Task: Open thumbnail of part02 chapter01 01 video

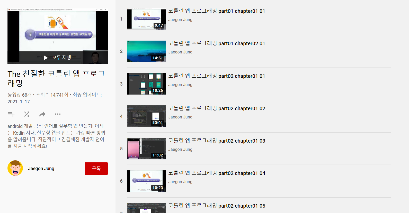Action: point(146,84)
